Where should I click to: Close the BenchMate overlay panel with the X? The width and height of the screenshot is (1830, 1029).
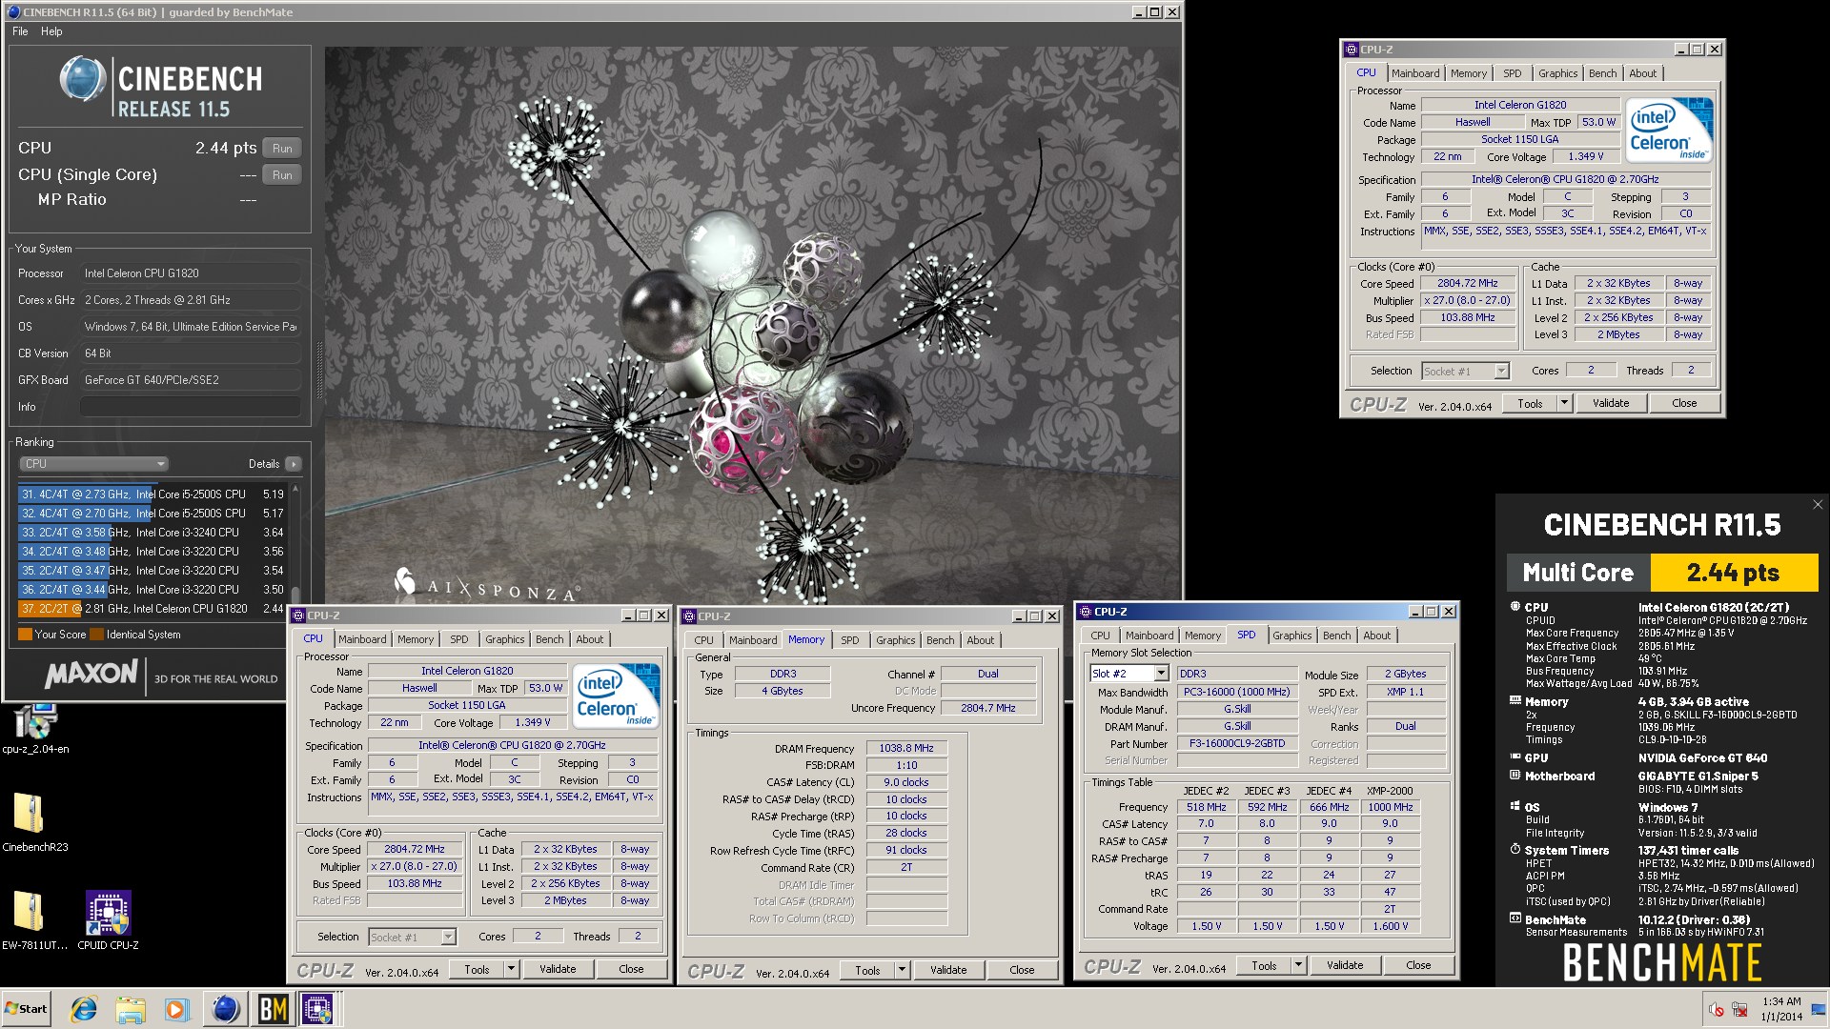point(1817,505)
